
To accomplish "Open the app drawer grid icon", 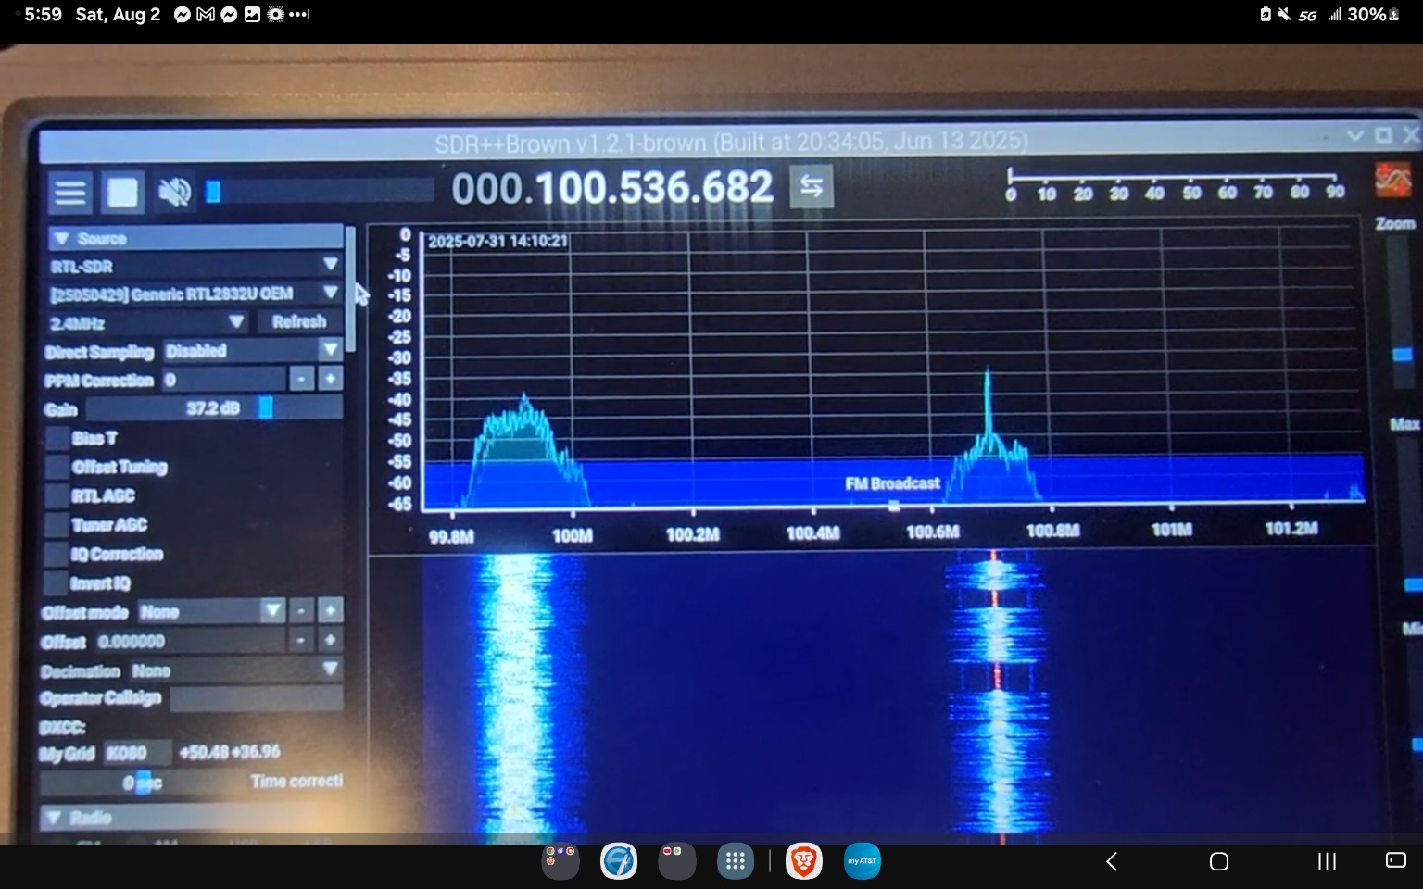I will (736, 861).
